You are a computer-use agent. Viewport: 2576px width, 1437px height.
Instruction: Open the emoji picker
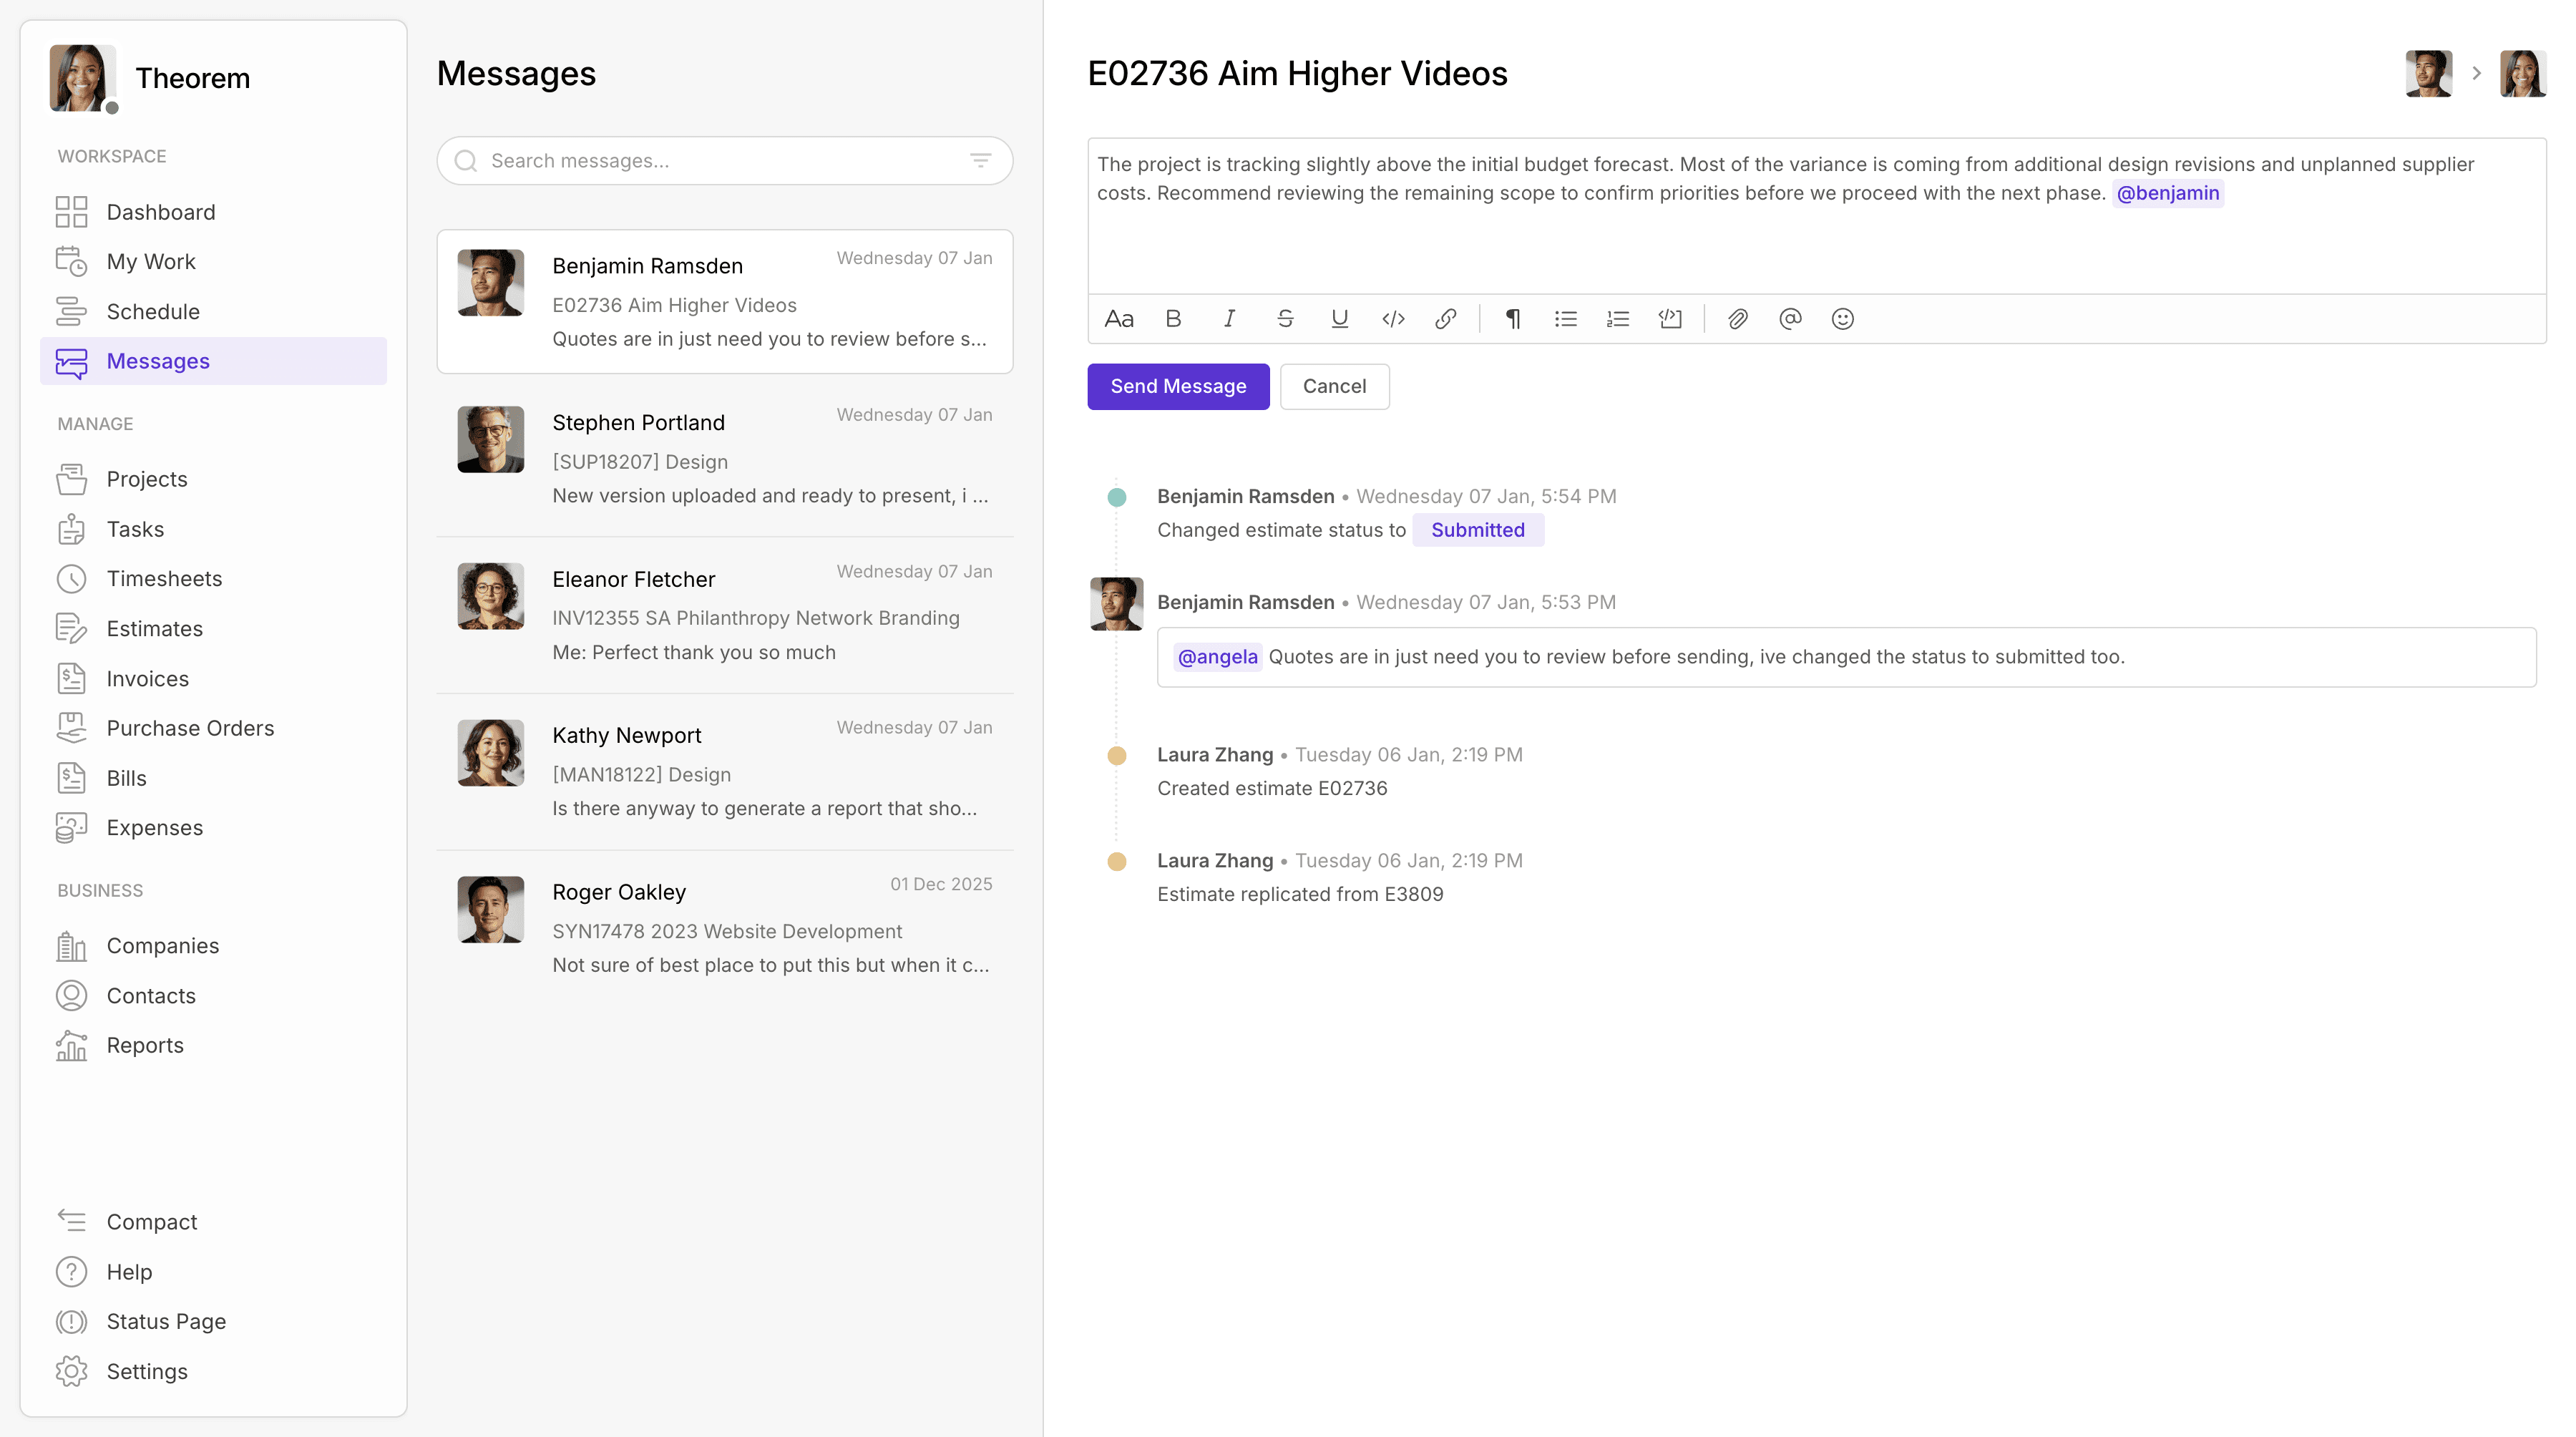(x=1842, y=319)
